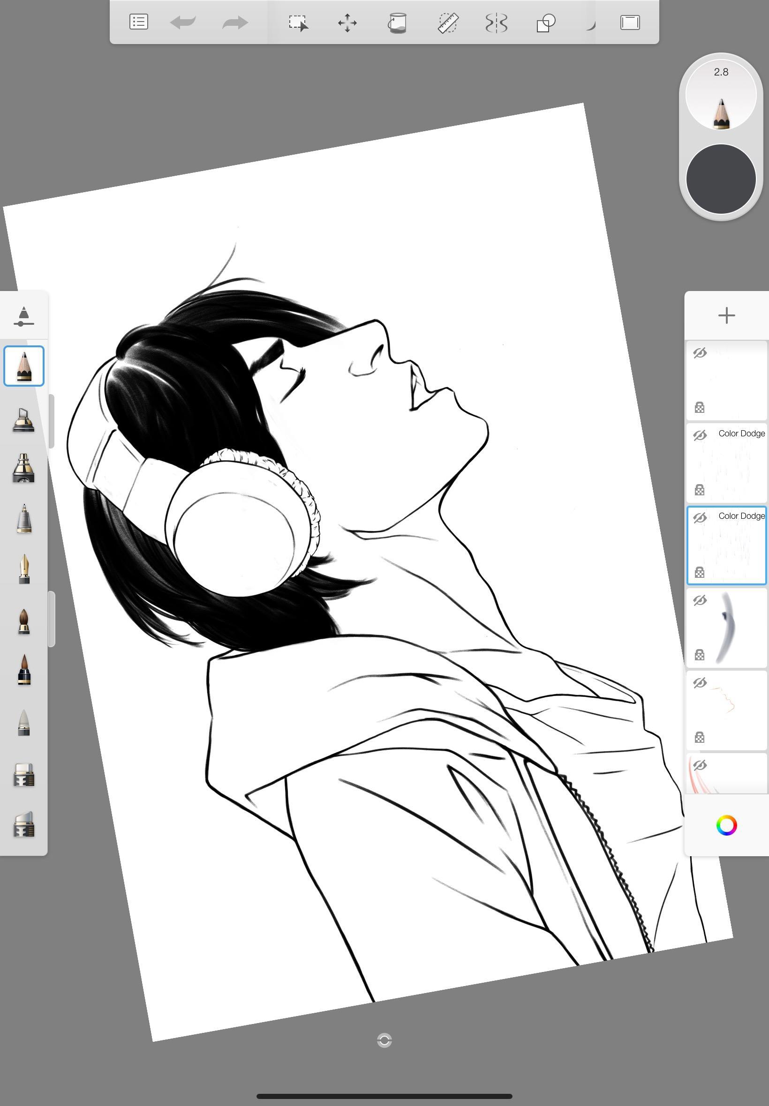Open the dark gray color puck
Image resolution: width=769 pixels, height=1106 pixels.
click(721, 179)
